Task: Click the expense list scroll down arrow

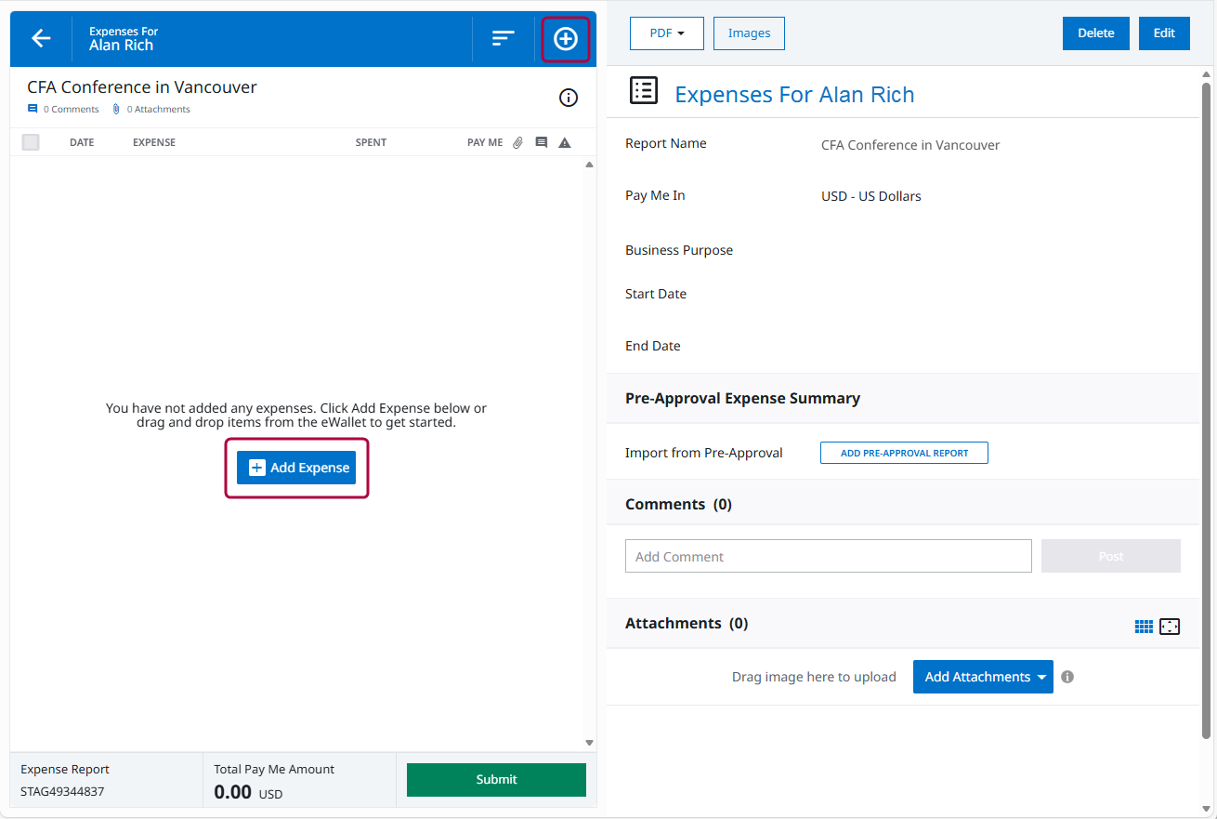Action: click(x=589, y=742)
